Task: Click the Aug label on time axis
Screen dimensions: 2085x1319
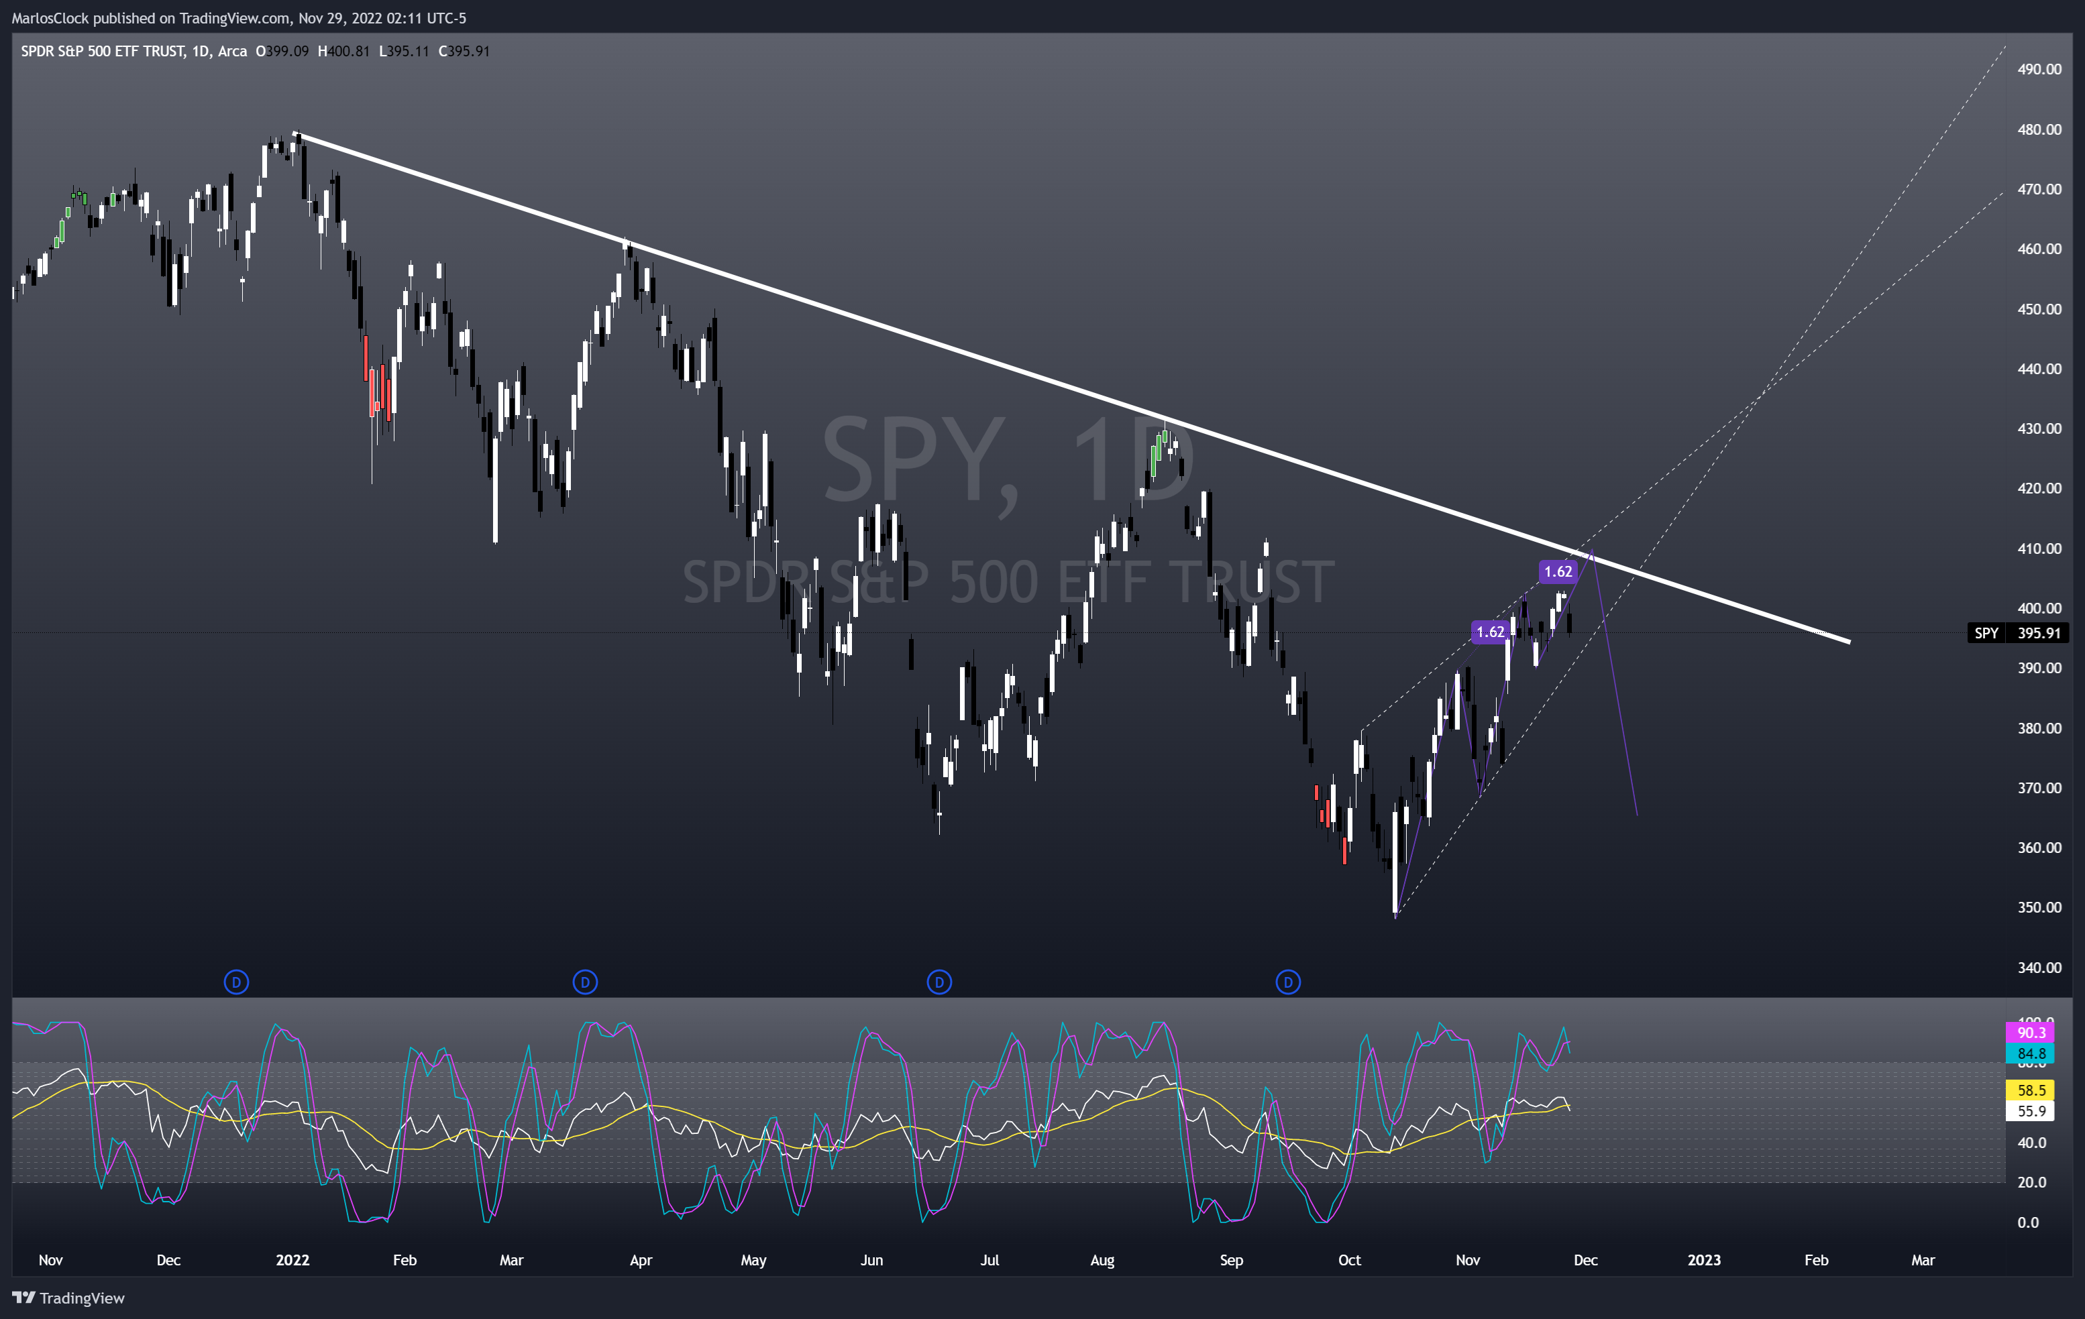Action: click(x=1102, y=1259)
